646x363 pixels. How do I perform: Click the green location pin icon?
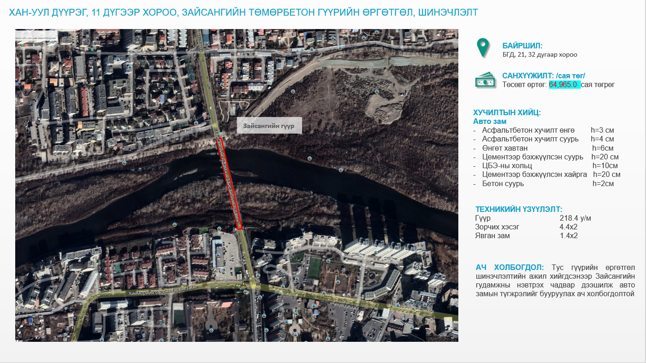click(482, 48)
